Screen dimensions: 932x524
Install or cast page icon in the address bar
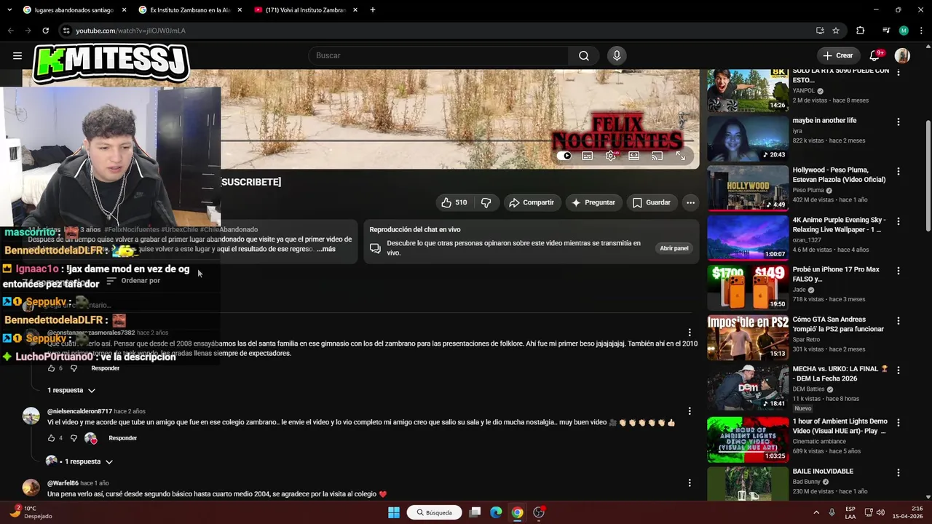click(820, 31)
